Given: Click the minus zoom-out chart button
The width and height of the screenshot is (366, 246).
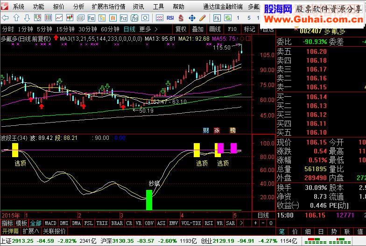Looking at the screenshot, I should 263,223.
